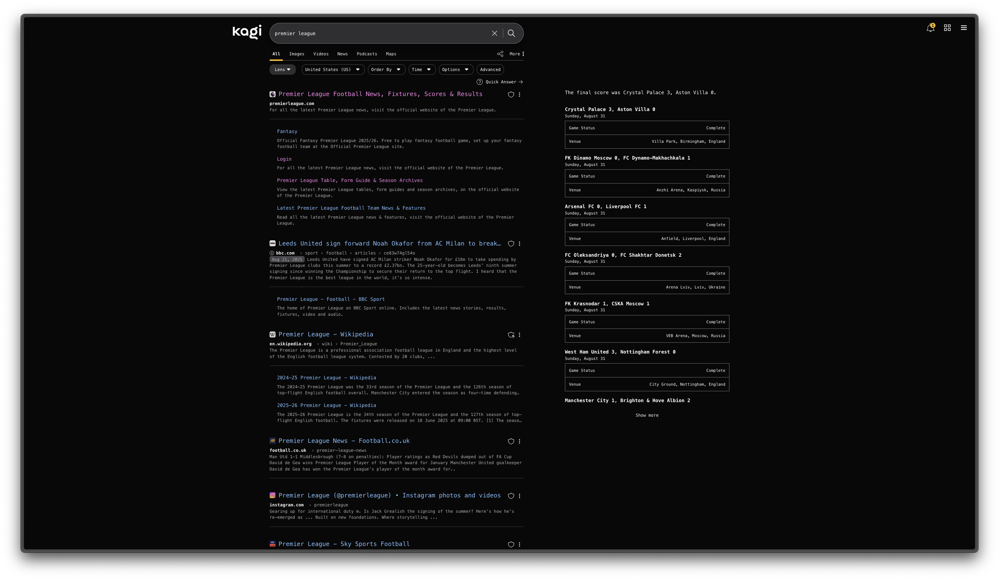This screenshot has width=999, height=580.
Task: Click the shield icon beside the BBC result
Action: pyautogui.click(x=511, y=244)
